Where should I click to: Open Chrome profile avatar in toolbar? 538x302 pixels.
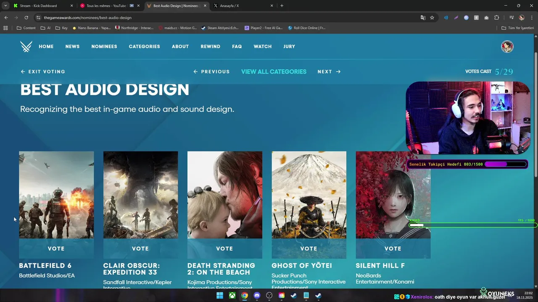point(522,18)
